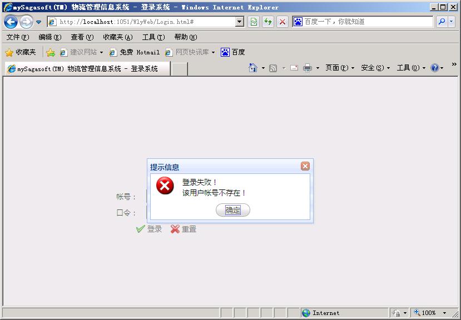Open the 安全(S) command menu
461x320 pixels.
[x=375, y=68]
